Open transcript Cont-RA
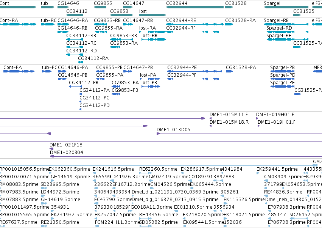This screenshot has height=228, width=322. [18, 24]
